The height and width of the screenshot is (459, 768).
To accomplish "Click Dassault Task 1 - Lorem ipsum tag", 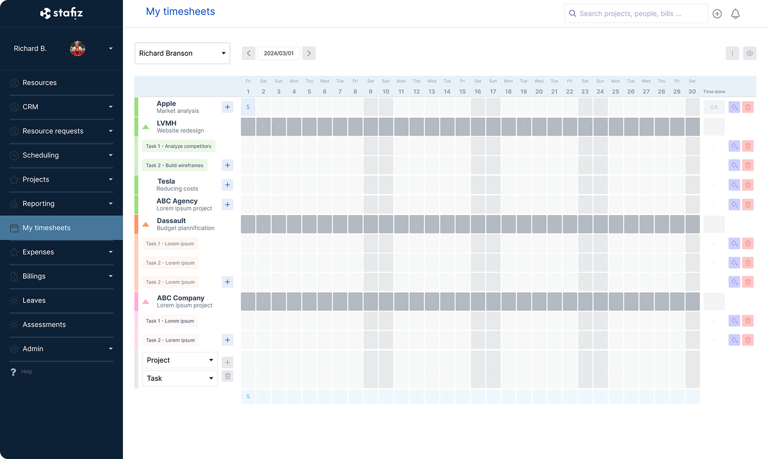I will coord(170,244).
